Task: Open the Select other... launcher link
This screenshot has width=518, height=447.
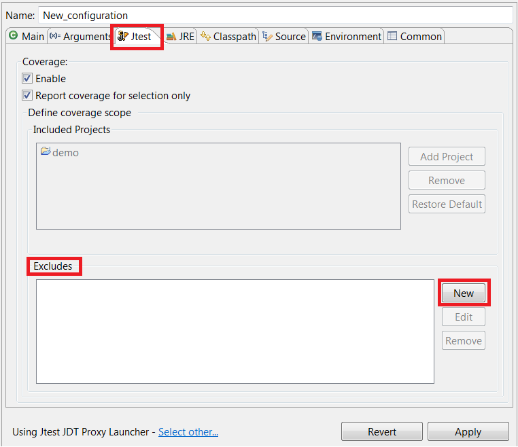Action: 188,432
